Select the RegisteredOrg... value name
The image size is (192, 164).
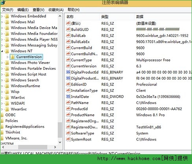click(x=85, y=121)
